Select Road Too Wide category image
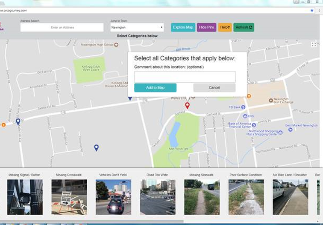This screenshot has width=323, height=225. [158, 197]
